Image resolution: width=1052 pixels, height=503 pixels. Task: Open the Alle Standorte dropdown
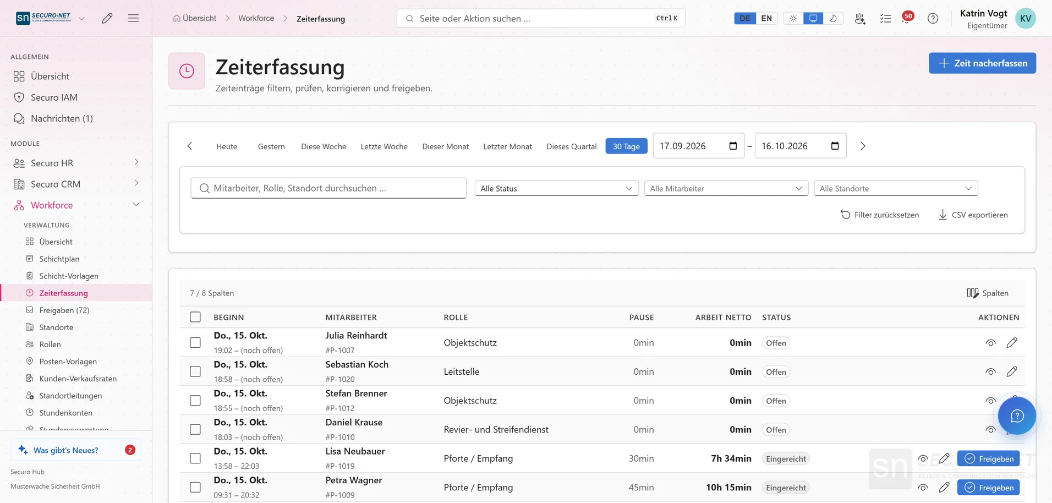pyautogui.click(x=896, y=188)
